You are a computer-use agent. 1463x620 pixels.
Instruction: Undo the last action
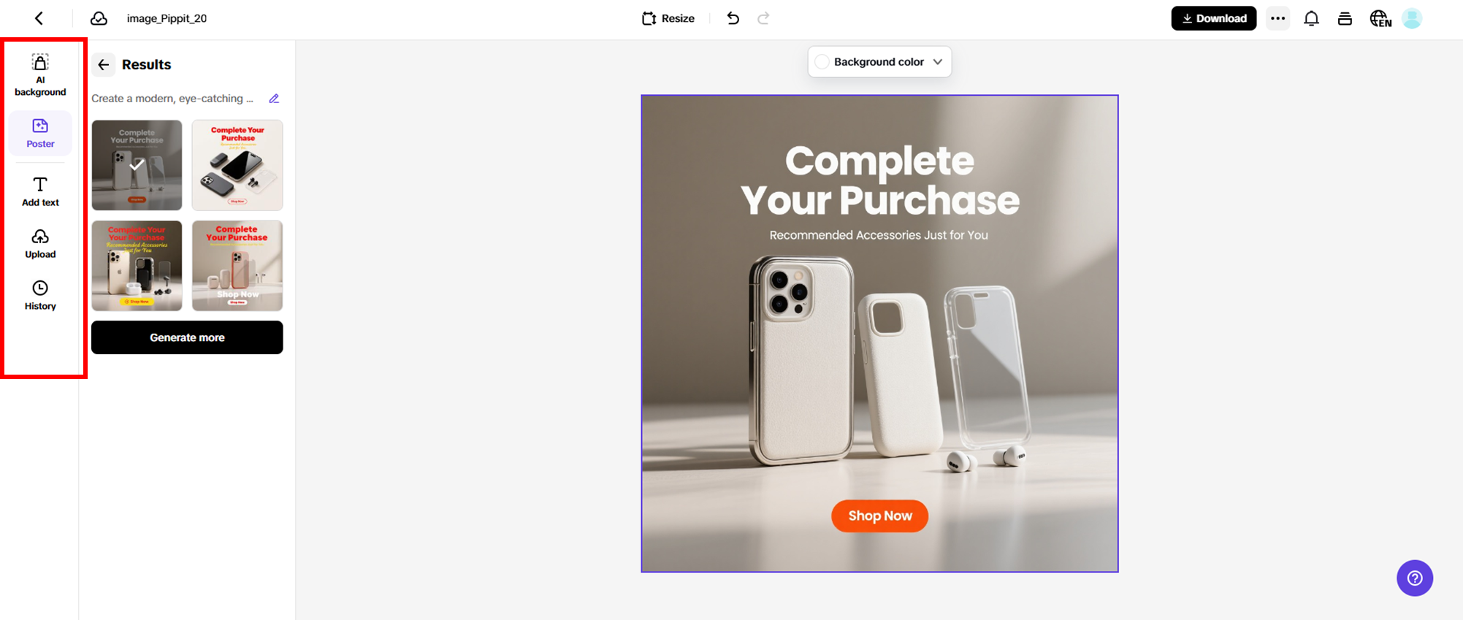coord(733,18)
